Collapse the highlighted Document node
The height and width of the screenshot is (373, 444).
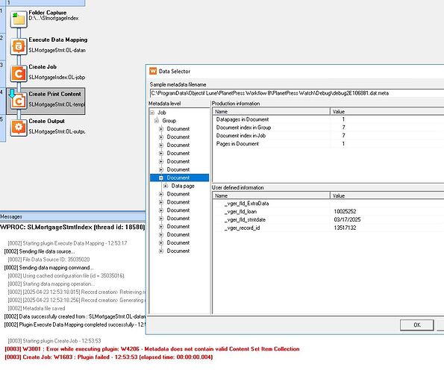pyautogui.click(x=161, y=178)
